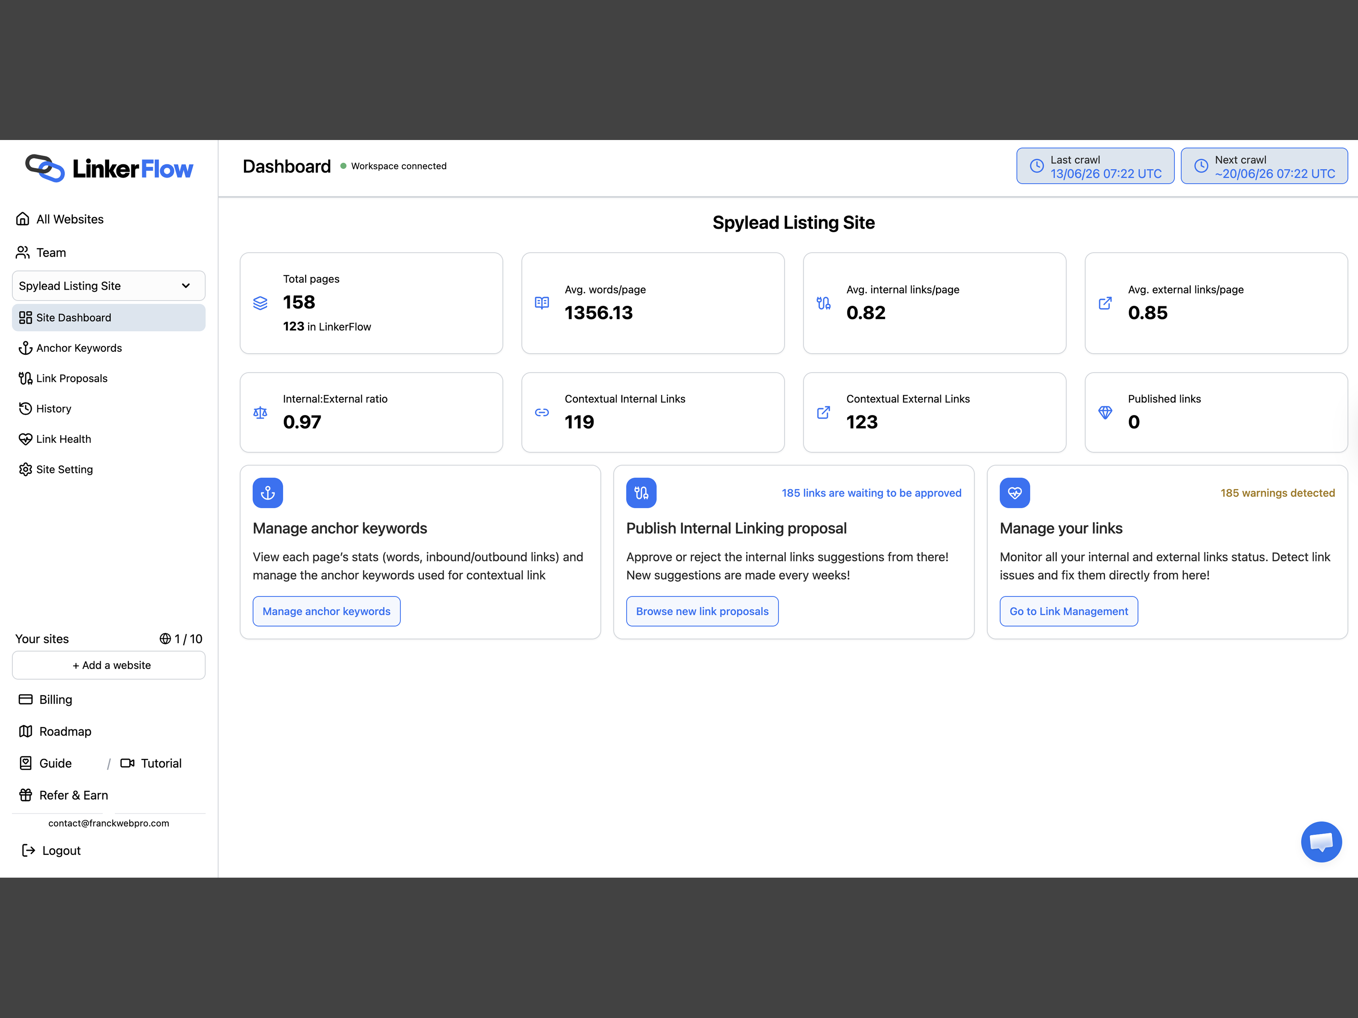The width and height of the screenshot is (1358, 1018).
Task: Click the clock icon in Last crawl badge
Action: pos(1036,166)
